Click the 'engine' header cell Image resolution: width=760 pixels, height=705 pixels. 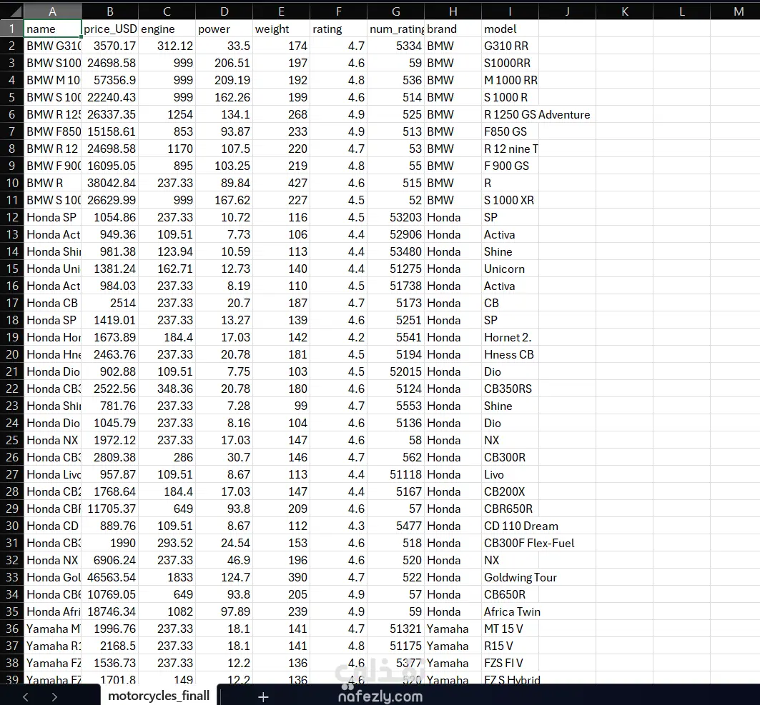click(x=167, y=29)
